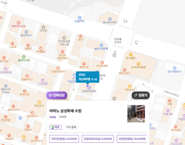Click the 판매중 status label
This screenshot has width=185, height=145.
coord(53,117)
